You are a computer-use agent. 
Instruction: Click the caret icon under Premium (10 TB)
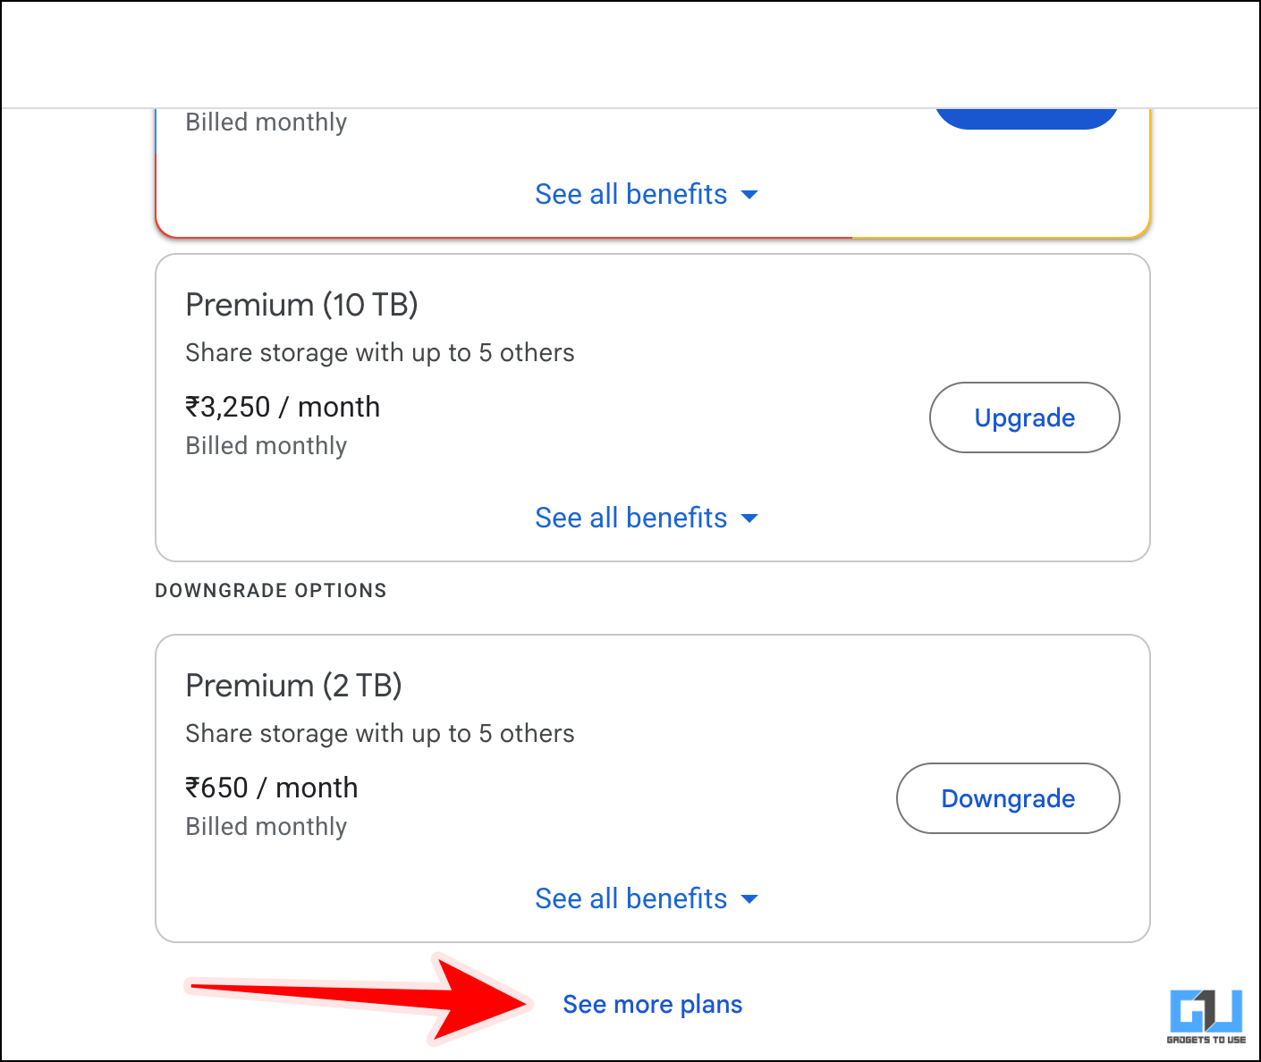[x=750, y=518]
